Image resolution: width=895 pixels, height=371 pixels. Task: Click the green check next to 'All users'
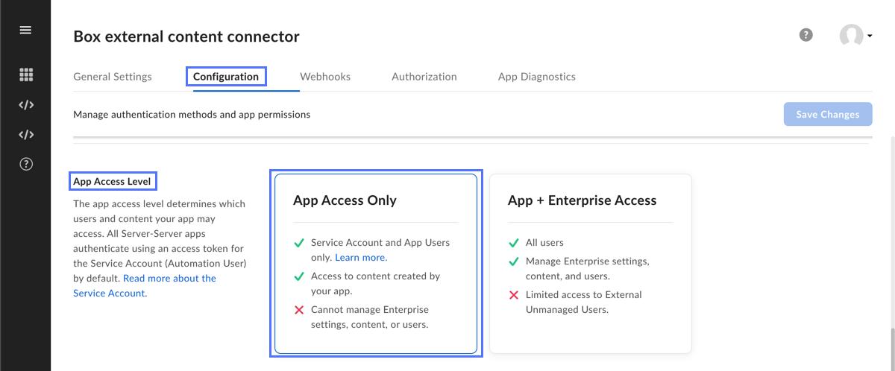(x=513, y=243)
